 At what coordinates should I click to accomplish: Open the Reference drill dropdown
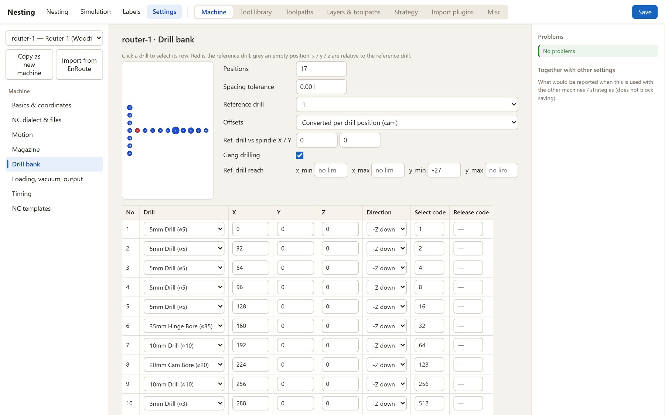pyautogui.click(x=407, y=104)
